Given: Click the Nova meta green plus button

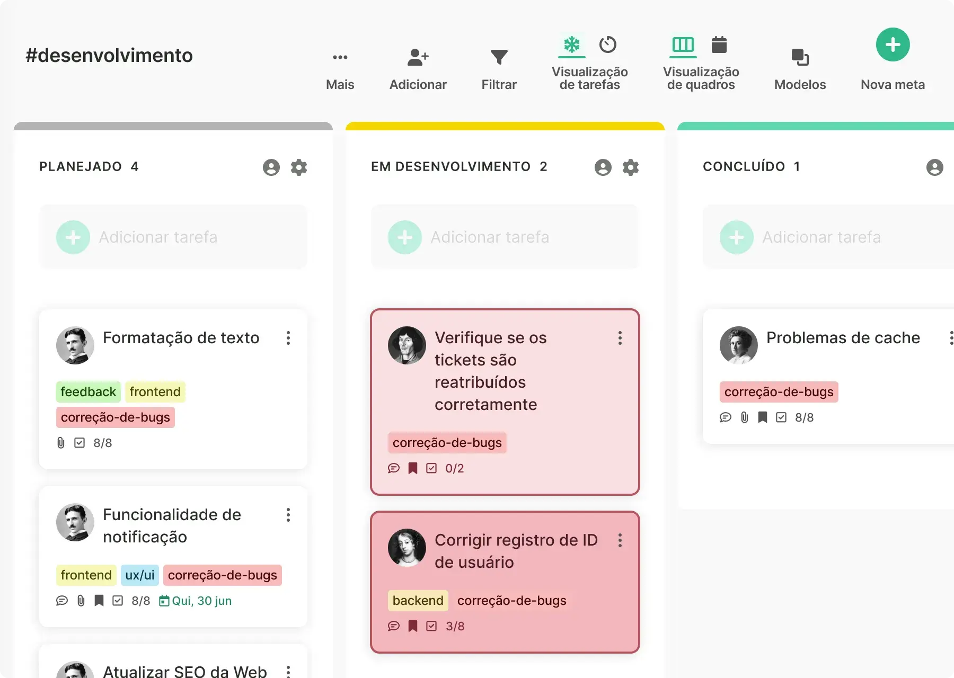Looking at the screenshot, I should (x=893, y=44).
